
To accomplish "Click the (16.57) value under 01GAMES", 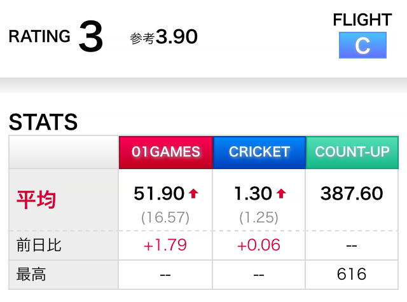I will [x=165, y=217].
